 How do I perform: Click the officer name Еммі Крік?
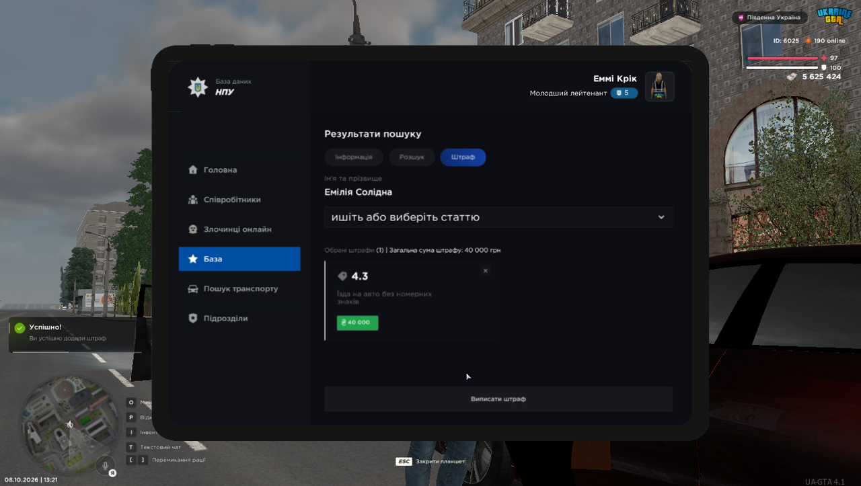615,79
